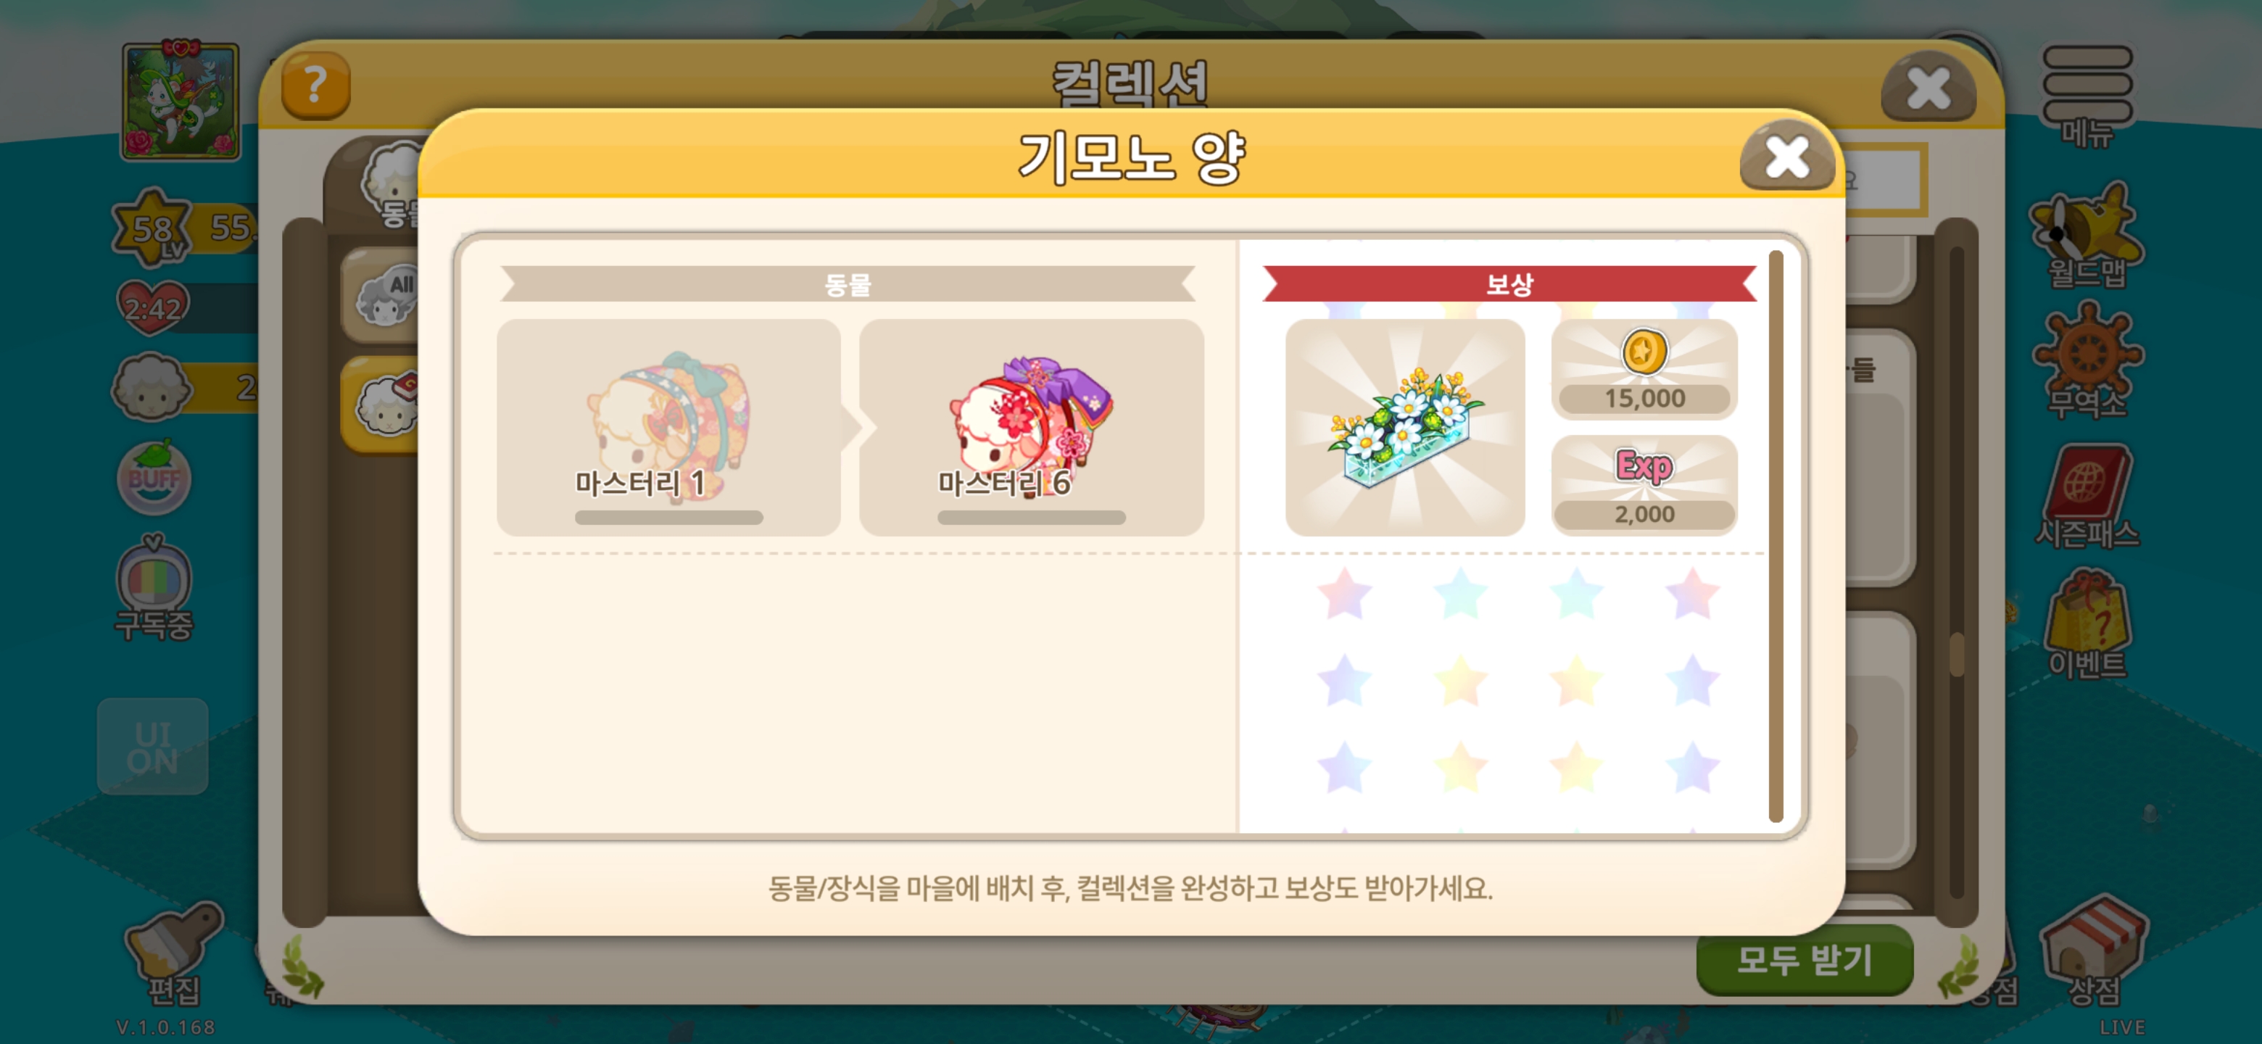Open the BUFF bubble icon
The image size is (2262, 1044).
(x=154, y=478)
